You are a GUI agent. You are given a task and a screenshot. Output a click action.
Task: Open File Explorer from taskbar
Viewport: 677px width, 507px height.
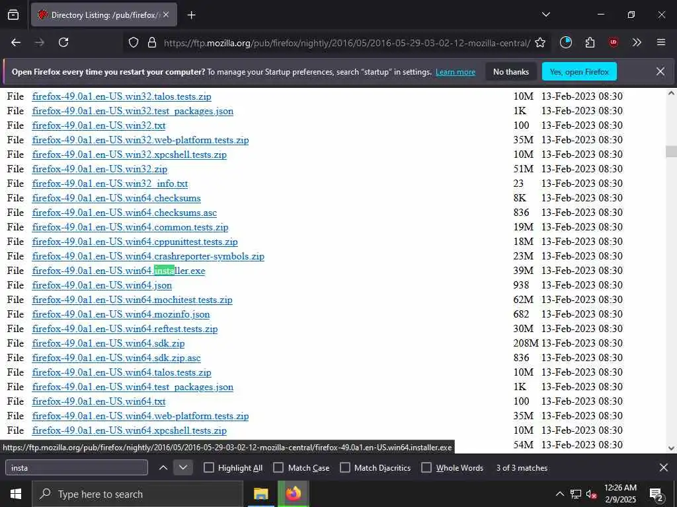coord(260,494)
